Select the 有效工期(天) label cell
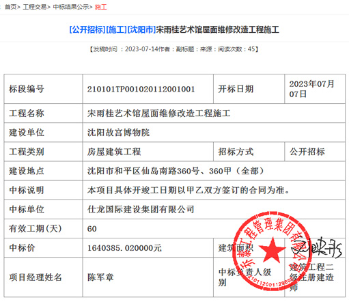The width and height of the screenshot is (349, 302). pos(43,228)
